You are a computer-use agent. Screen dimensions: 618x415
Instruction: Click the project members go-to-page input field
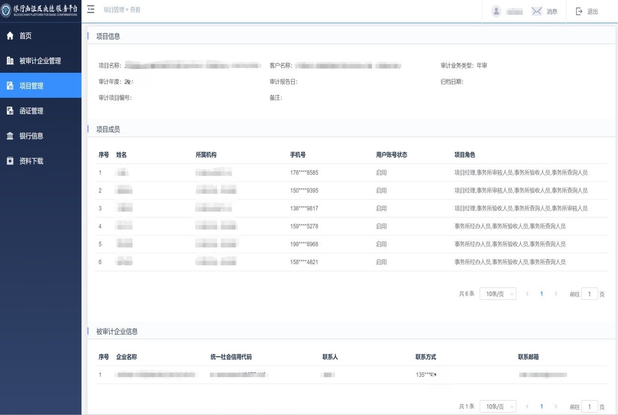pos(589,294)
